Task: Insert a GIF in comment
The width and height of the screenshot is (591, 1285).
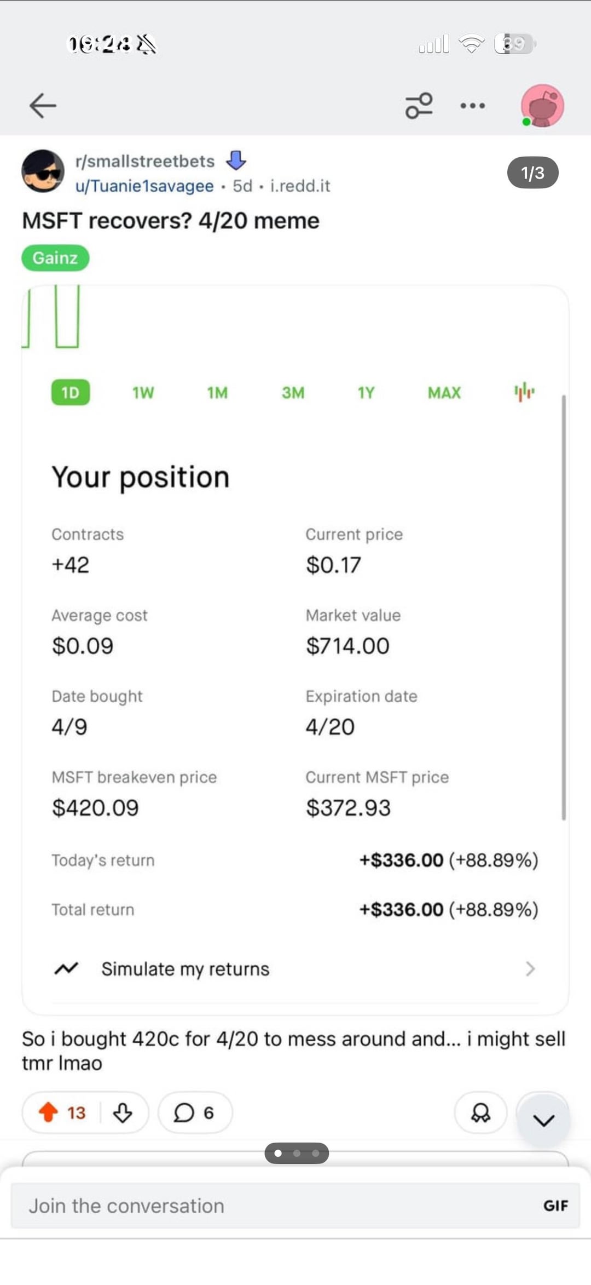Action: pyautogui.click(x=555, y=1206)
